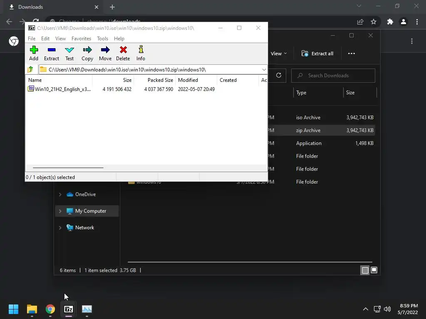Switch to large icons view in Explorer
Screen dimensions: 426x319
(374, 270)
